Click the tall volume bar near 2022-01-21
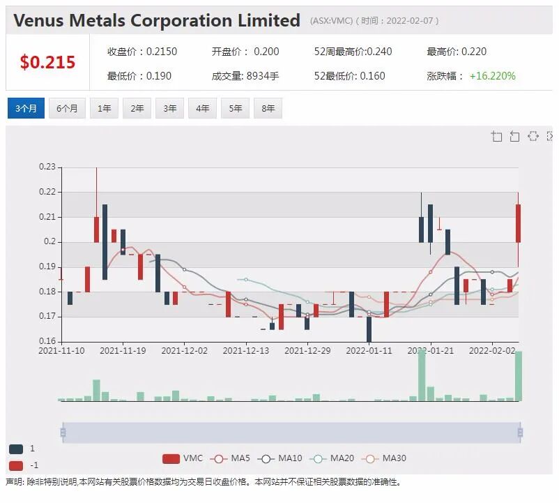Screen dimensions: 559x503 (422, 375)
